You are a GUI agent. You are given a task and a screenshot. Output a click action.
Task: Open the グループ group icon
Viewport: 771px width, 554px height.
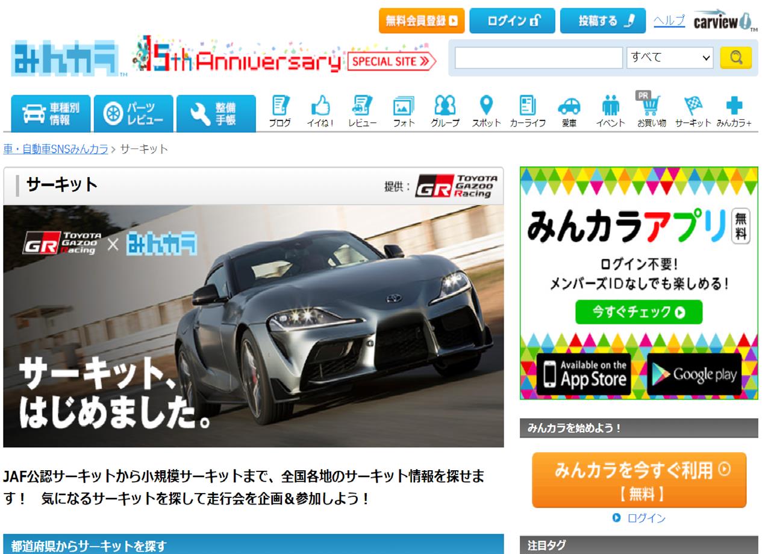tap(445, 112)
